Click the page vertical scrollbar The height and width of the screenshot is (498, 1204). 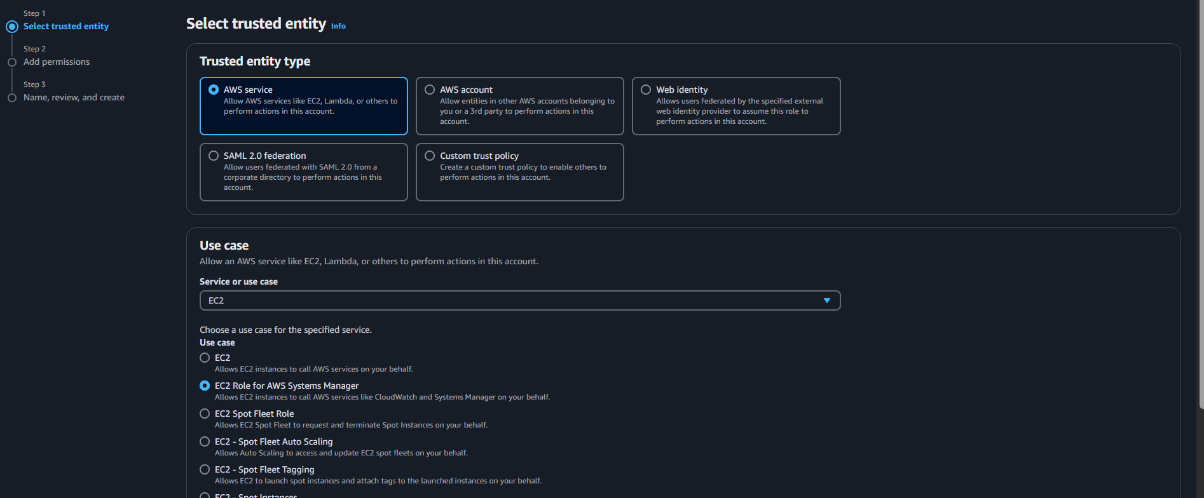tap(1201, 203)
